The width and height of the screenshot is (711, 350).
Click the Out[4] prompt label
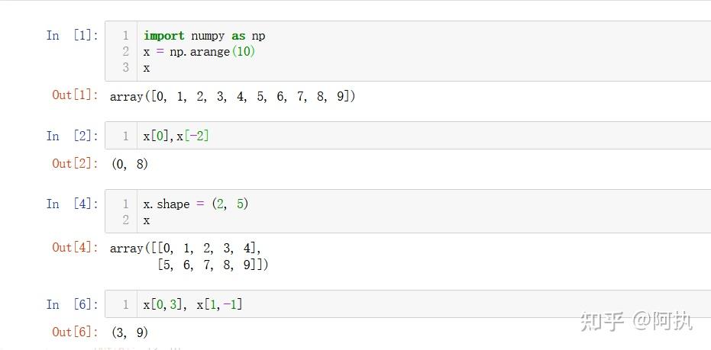76,247
